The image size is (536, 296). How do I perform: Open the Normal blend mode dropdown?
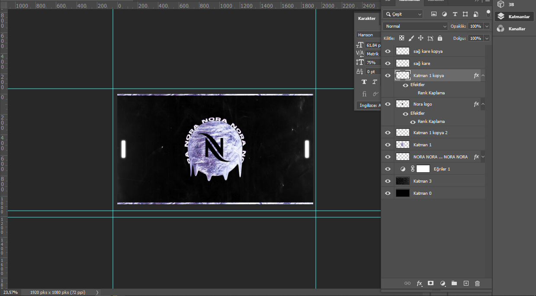(416, 26)
